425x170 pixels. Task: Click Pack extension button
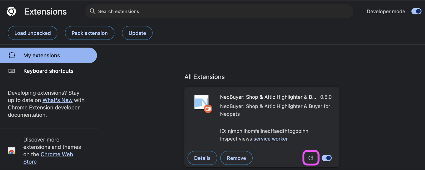90,33
